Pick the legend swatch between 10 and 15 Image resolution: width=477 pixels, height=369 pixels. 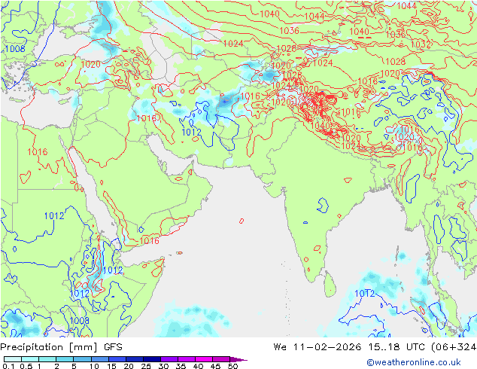coord(100,359)
